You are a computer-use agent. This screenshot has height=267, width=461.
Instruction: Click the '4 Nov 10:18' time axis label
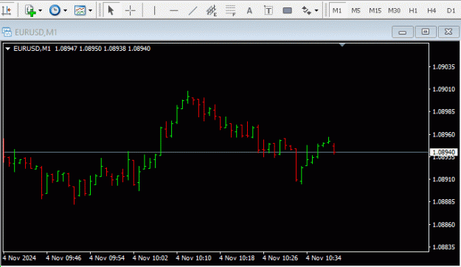237,258
